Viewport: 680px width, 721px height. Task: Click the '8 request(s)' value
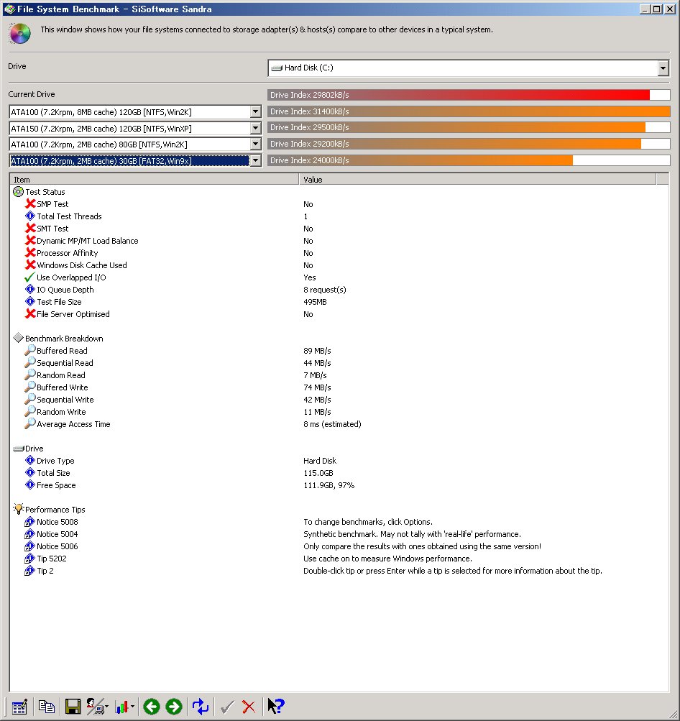coord(325,290)
